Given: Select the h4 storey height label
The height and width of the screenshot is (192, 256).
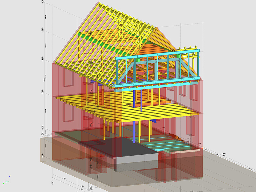Looking at the screenshot, I should [x=91, y=91].
